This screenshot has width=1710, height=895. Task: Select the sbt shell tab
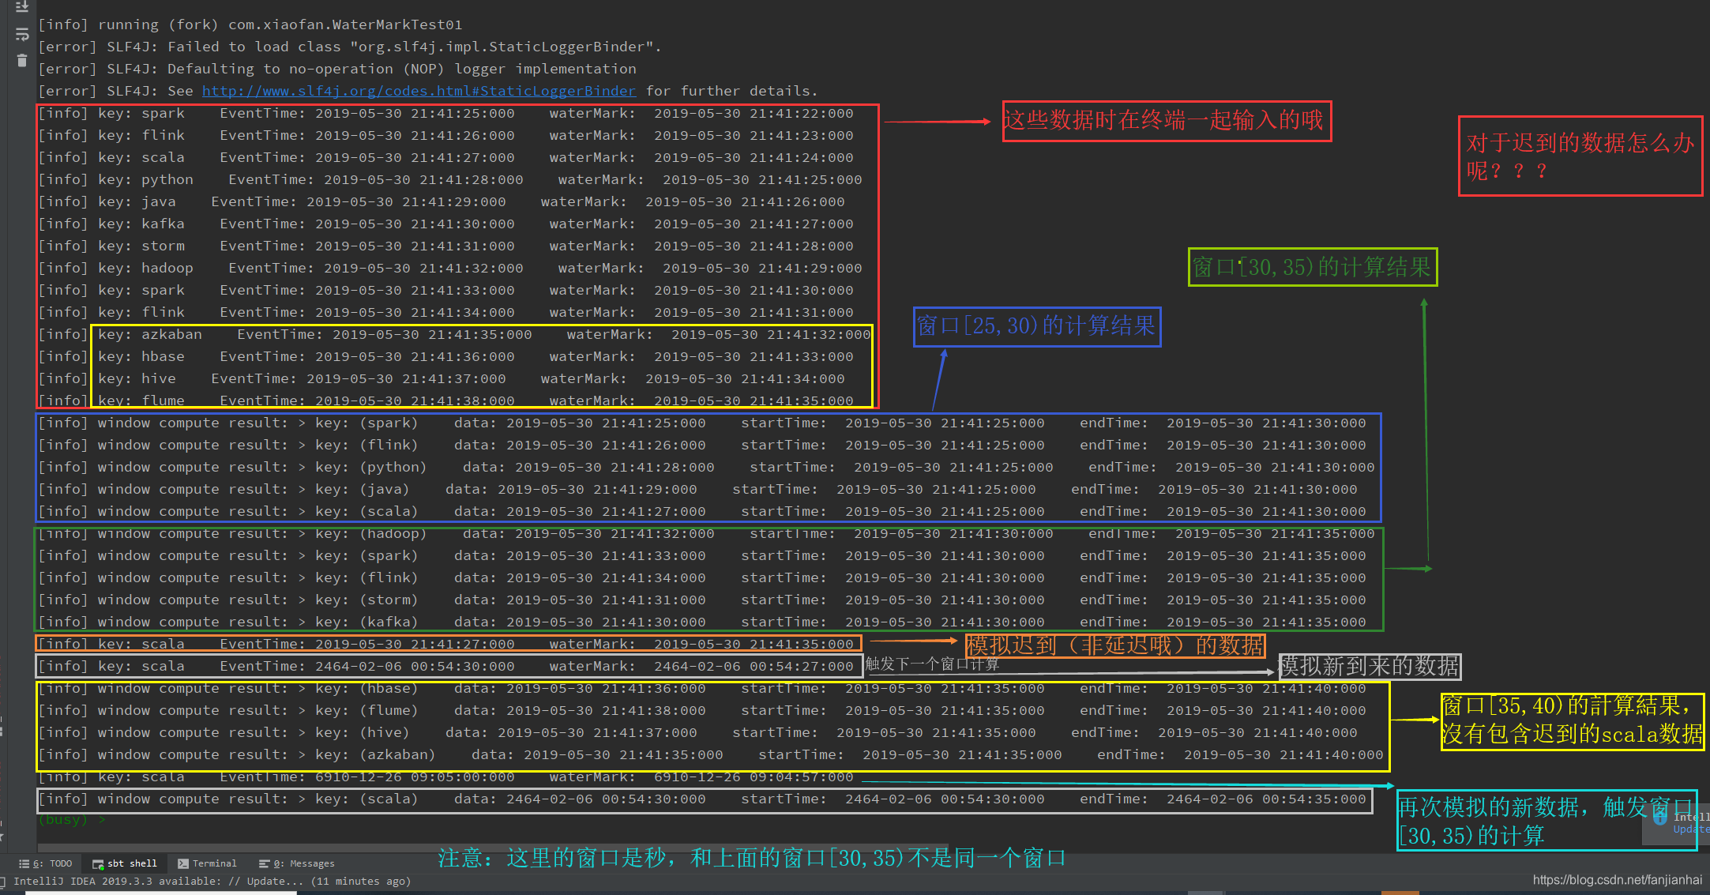pyautogui.click(x=125, y=863)
